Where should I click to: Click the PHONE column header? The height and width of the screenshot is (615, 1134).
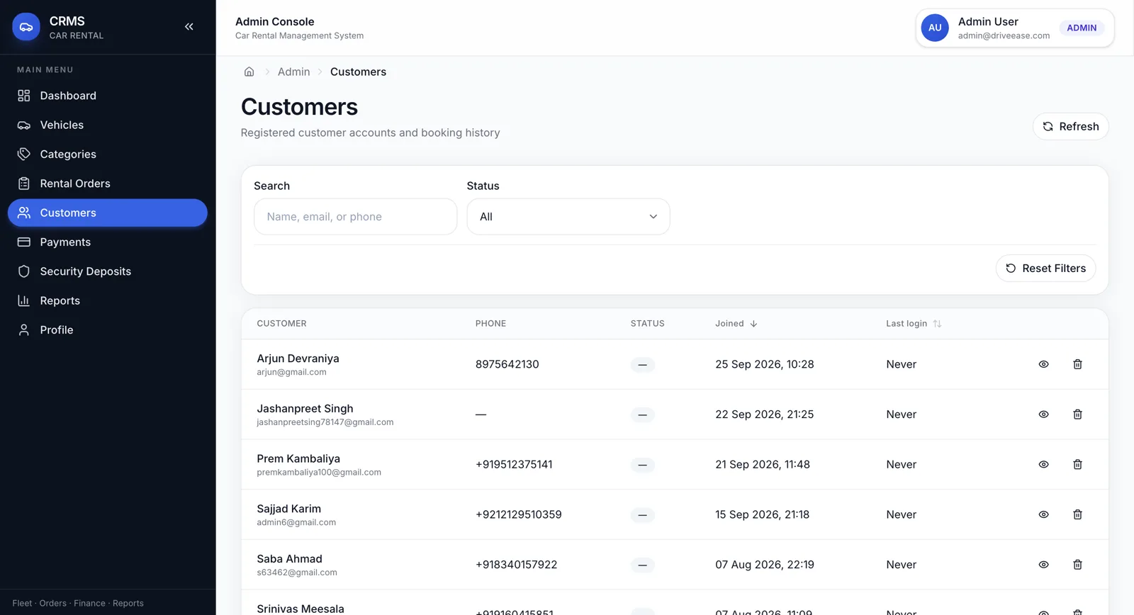tap(490, 324)
